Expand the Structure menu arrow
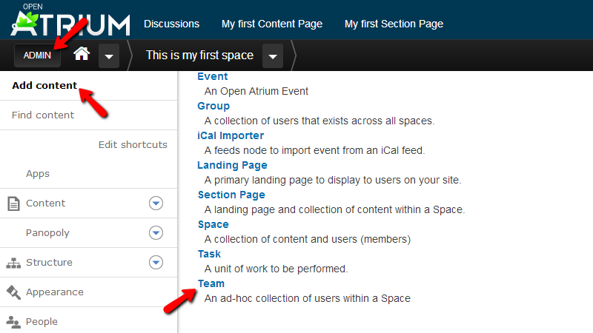The height and width of the screenshot is (333, 593). 156,262
